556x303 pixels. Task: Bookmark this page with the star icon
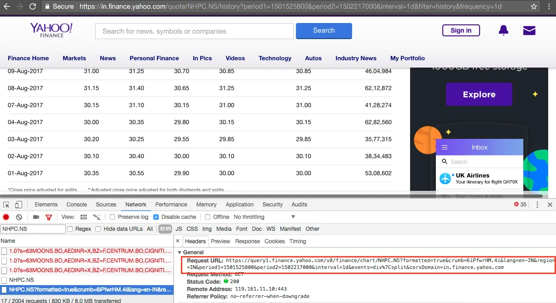point(534,6)
